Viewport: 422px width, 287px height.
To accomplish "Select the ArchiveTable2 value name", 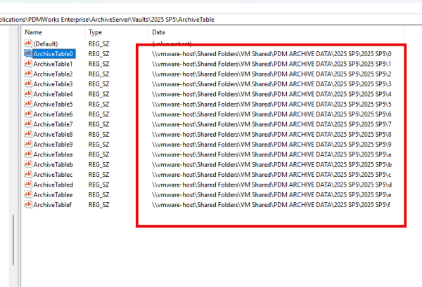I will 53,74.
